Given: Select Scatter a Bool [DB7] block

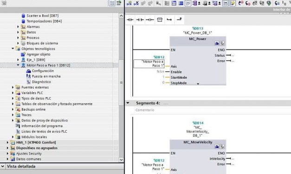Looking at the screenshot, I should click(43, 16).
